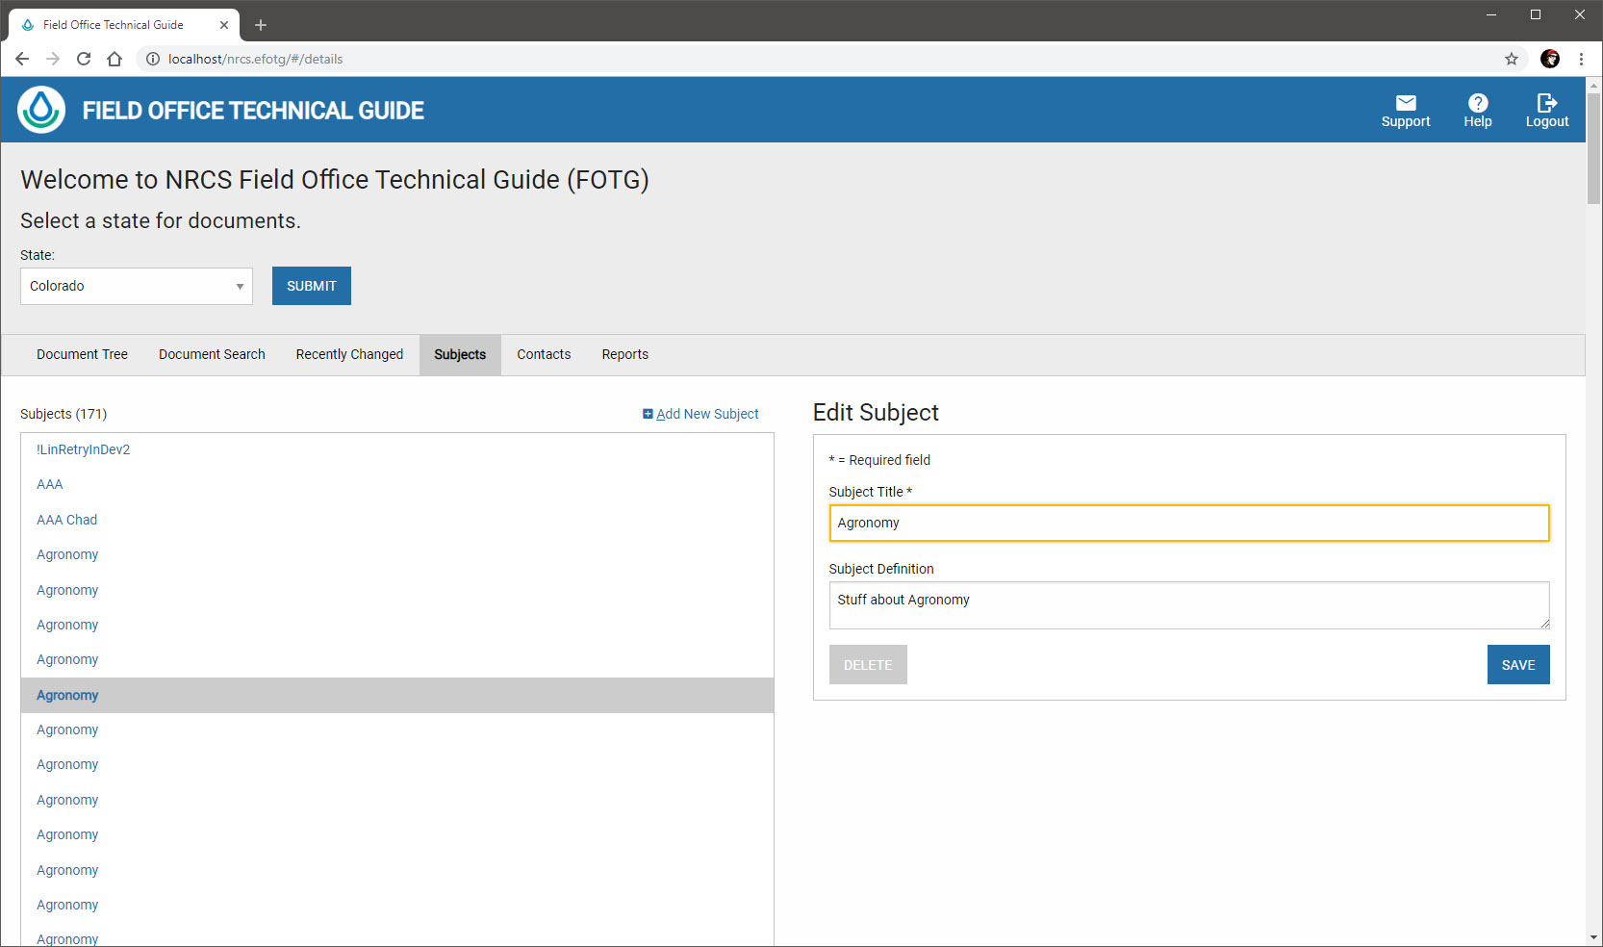This screenshot has width=1603, height=947.
Task: Click the FIELD OFFICE TECHNICAL GUIDE title
Action: [253, 111]
